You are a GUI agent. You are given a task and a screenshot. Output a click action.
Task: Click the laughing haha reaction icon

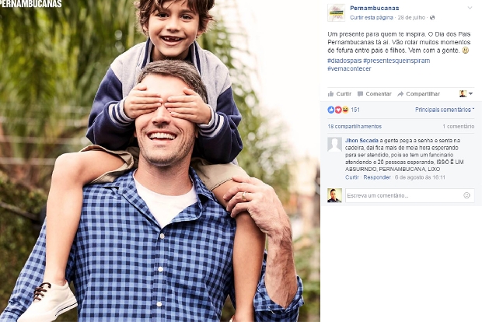click(345, 110)
